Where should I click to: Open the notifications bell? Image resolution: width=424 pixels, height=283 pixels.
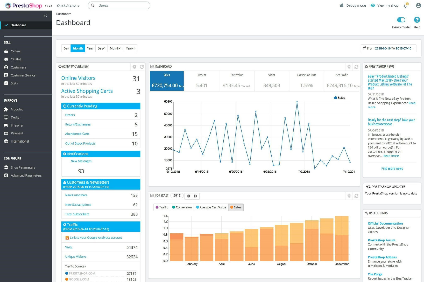(405, 5)
